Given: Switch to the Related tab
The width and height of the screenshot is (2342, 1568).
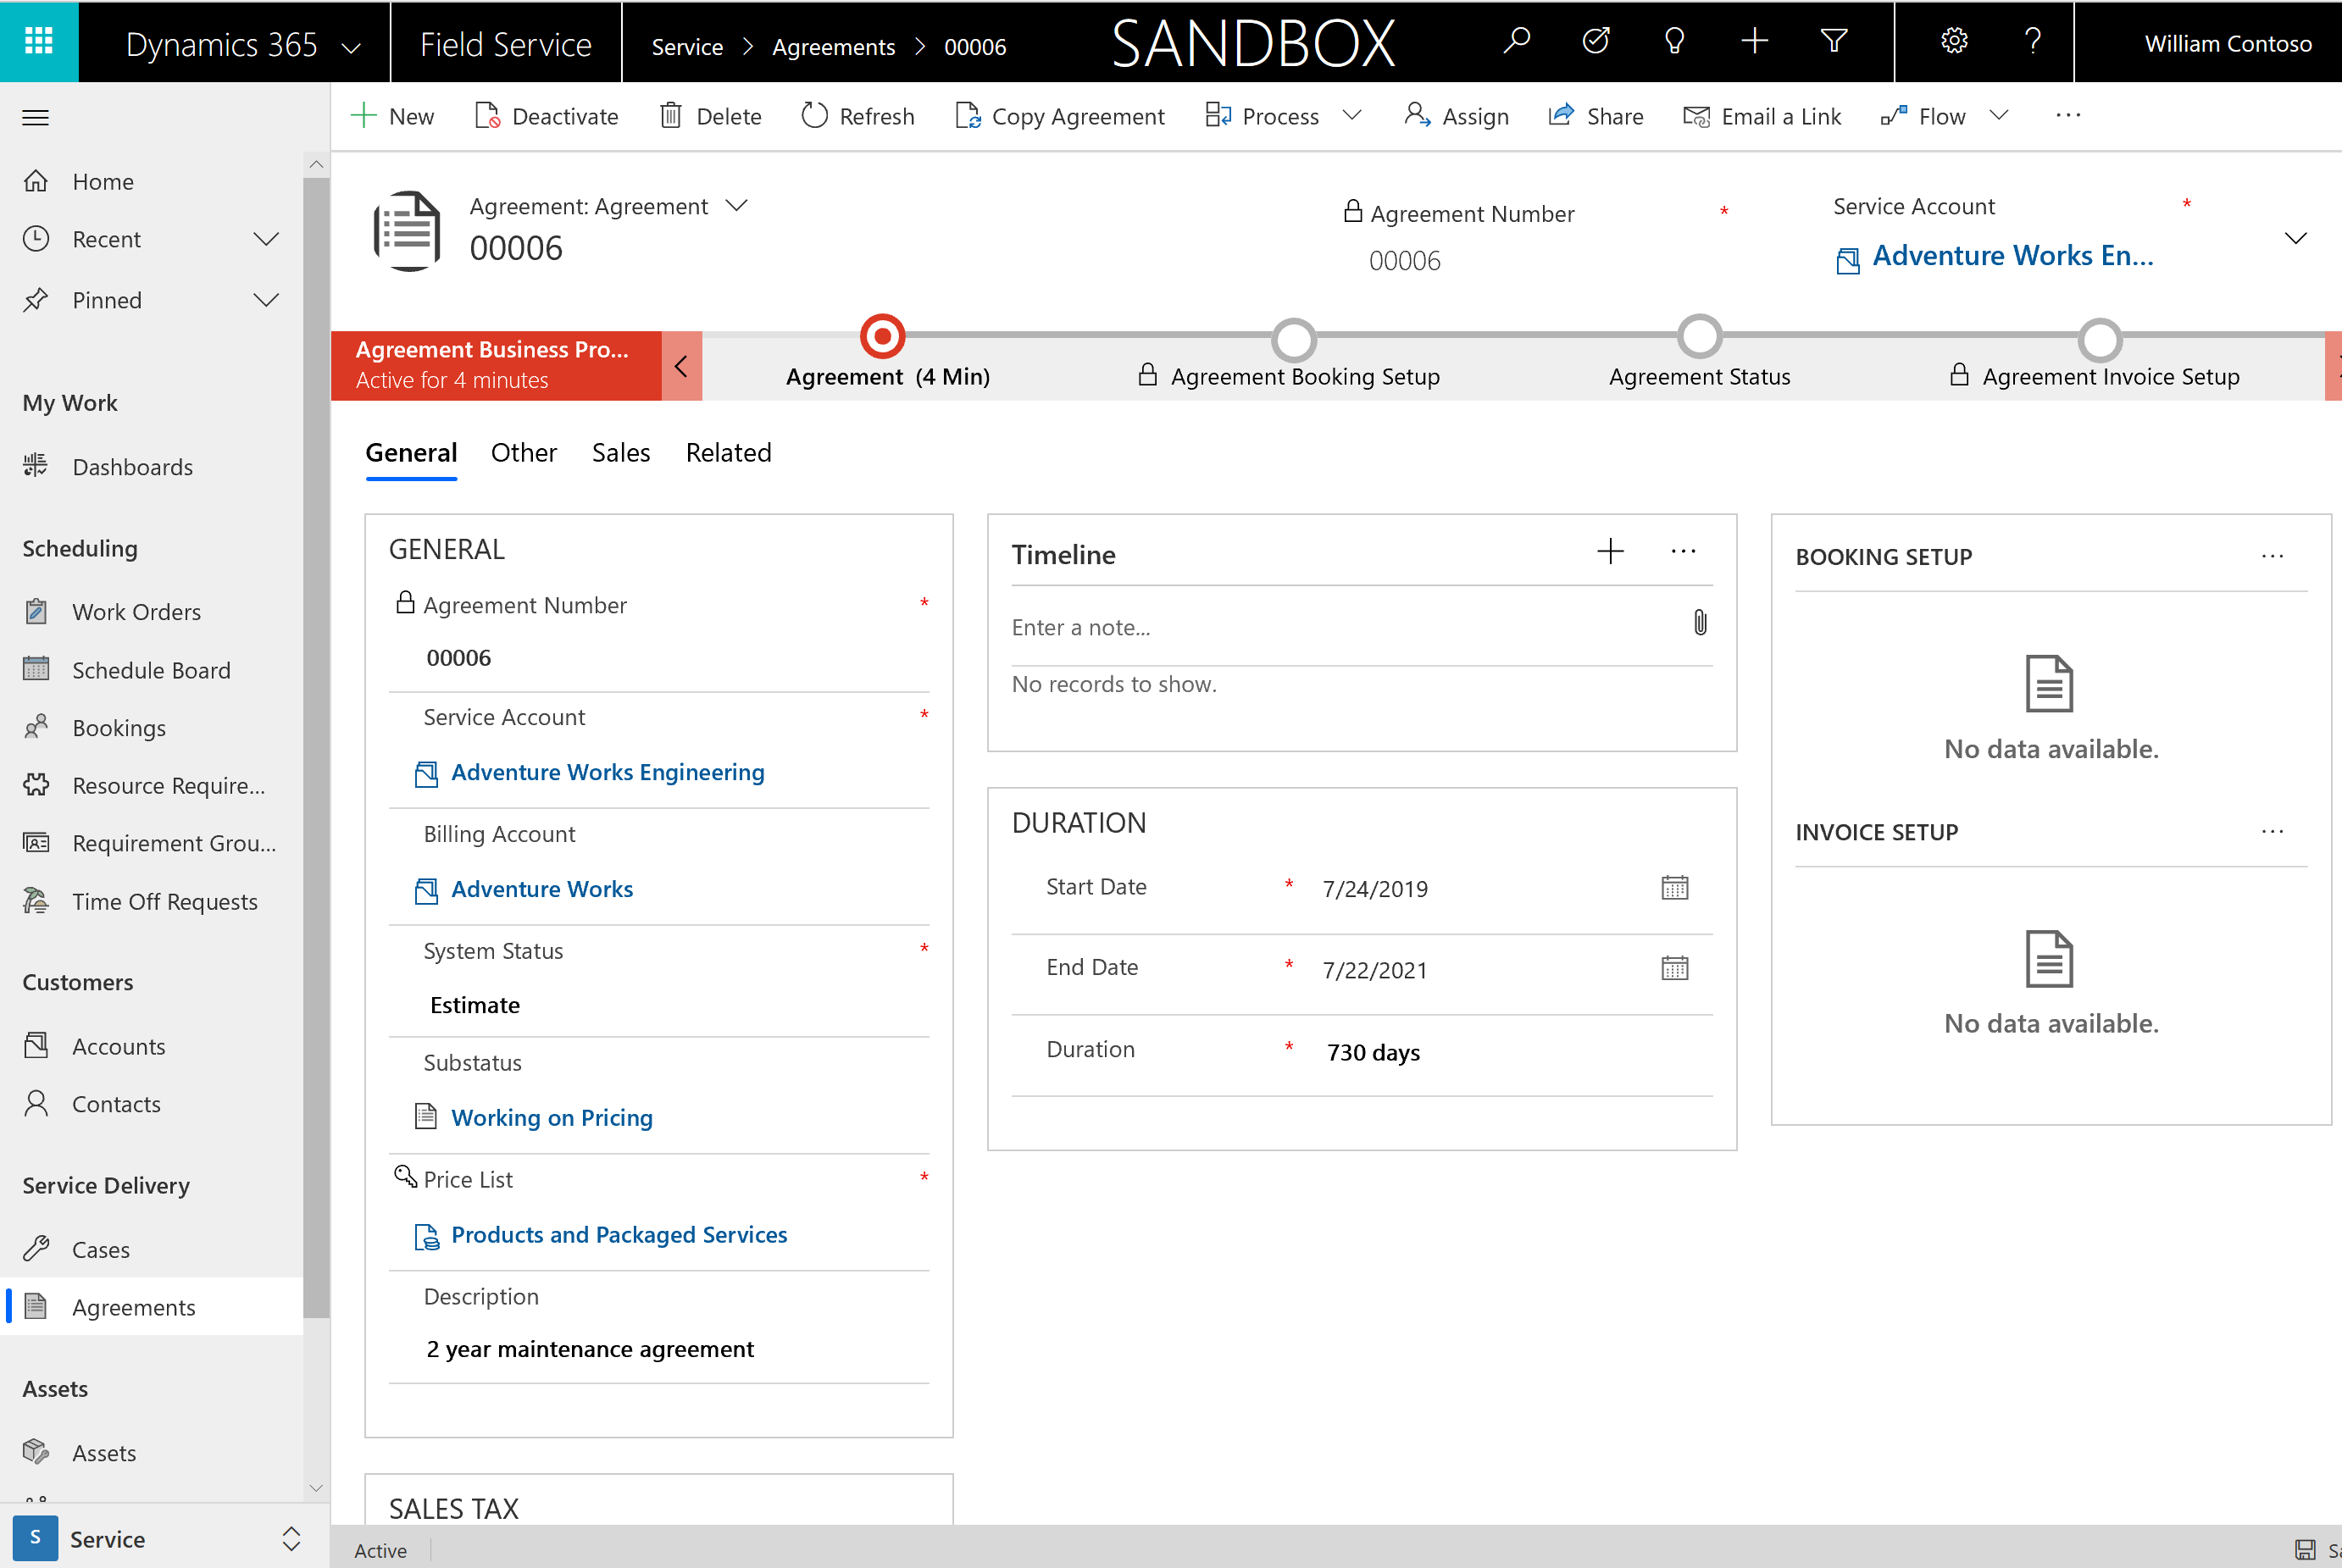Looking at the screenshot, I should point(728,452).
